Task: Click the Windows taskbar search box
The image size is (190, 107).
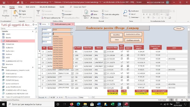Action: click(x=31, y=104)
